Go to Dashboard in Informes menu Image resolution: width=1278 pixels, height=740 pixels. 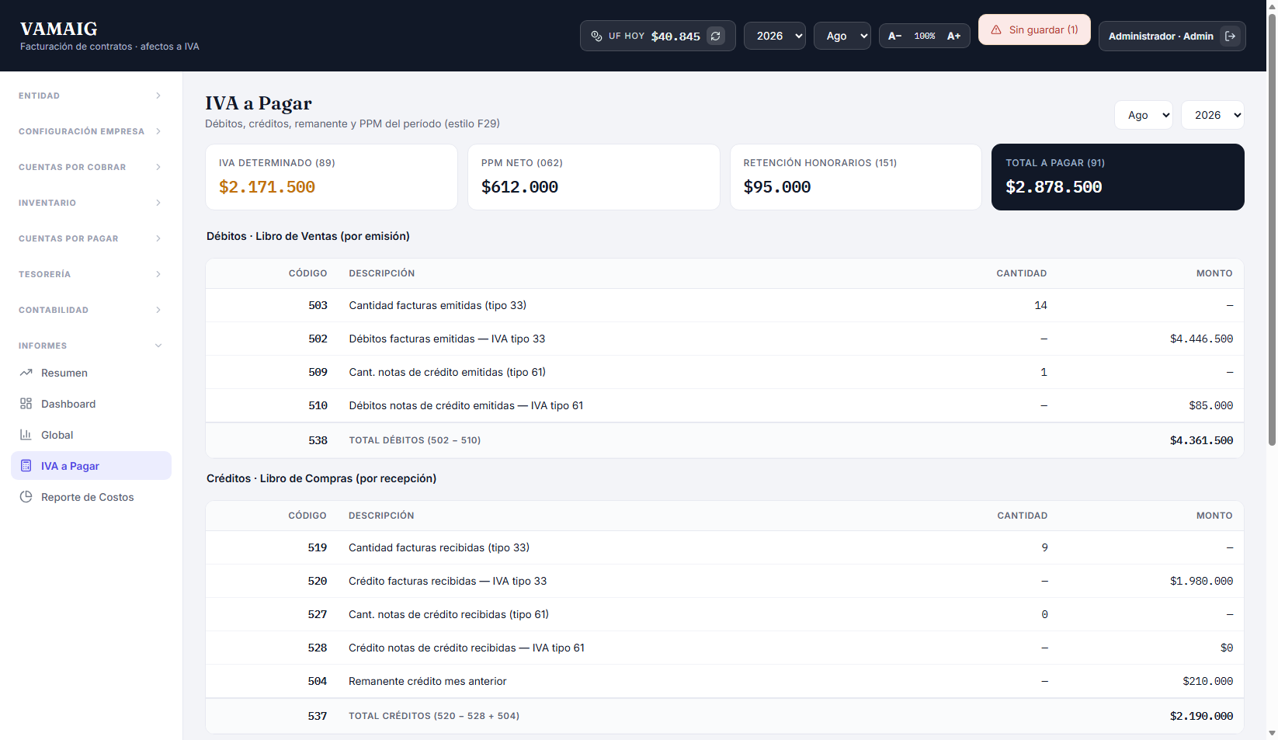[x=91, y=404]
